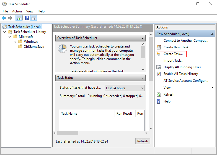Click the 'Summary: 0 total' status text
217x155 pixels.
coord(101,96)
